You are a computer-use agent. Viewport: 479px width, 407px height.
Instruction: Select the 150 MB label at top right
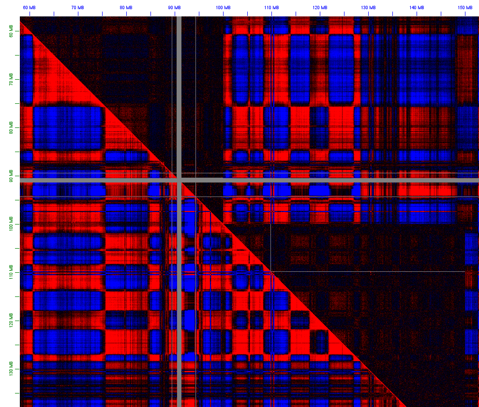(464, 7)
